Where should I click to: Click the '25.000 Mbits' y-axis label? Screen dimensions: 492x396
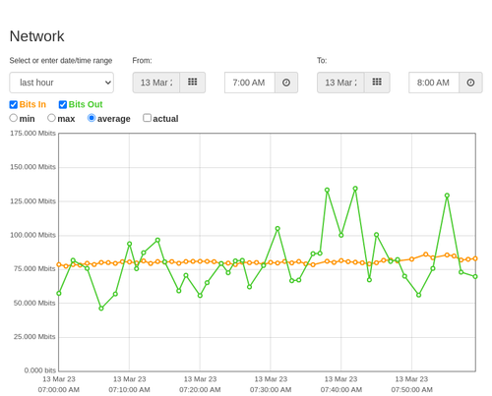point(34,337)
